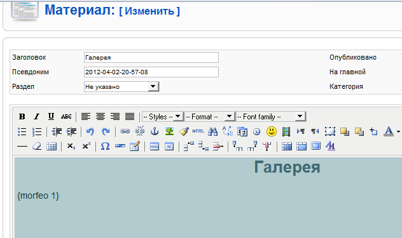Center align the text
This screenshot has height=238, width=402.
pyautogui.click(x=100, y=117)
